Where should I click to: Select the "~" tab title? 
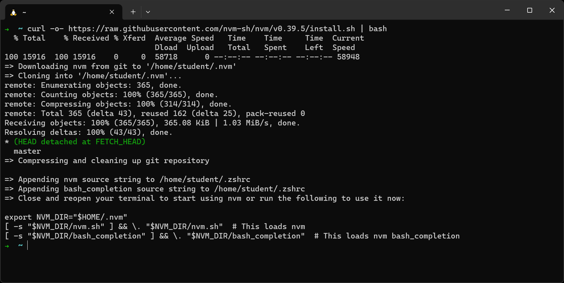click(24, 13)
